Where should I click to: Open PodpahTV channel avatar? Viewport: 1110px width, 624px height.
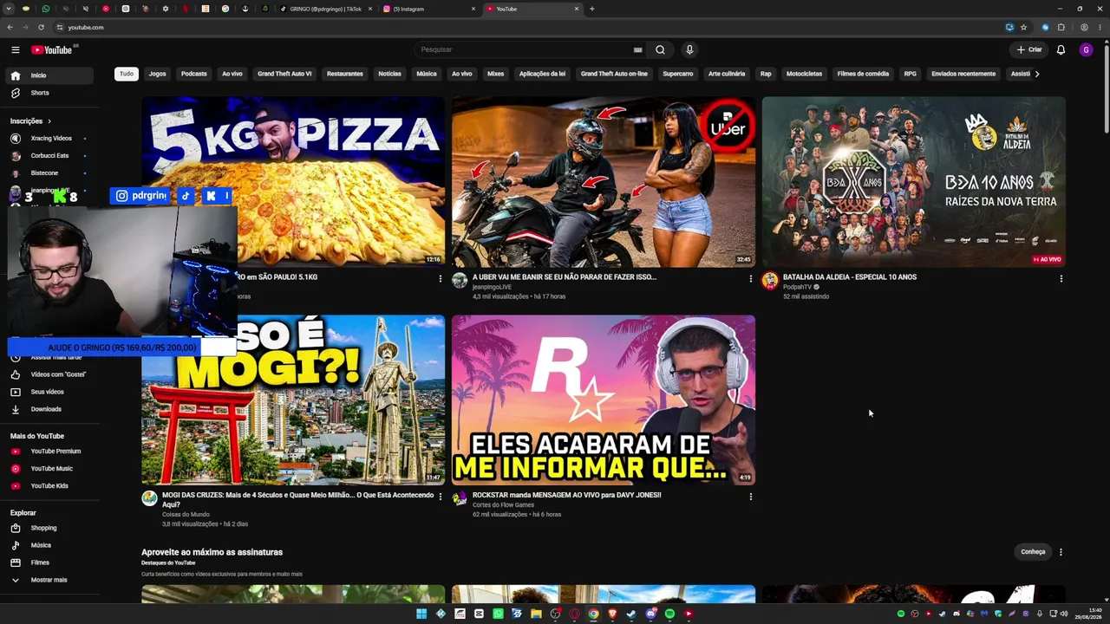tap(770, 280)
